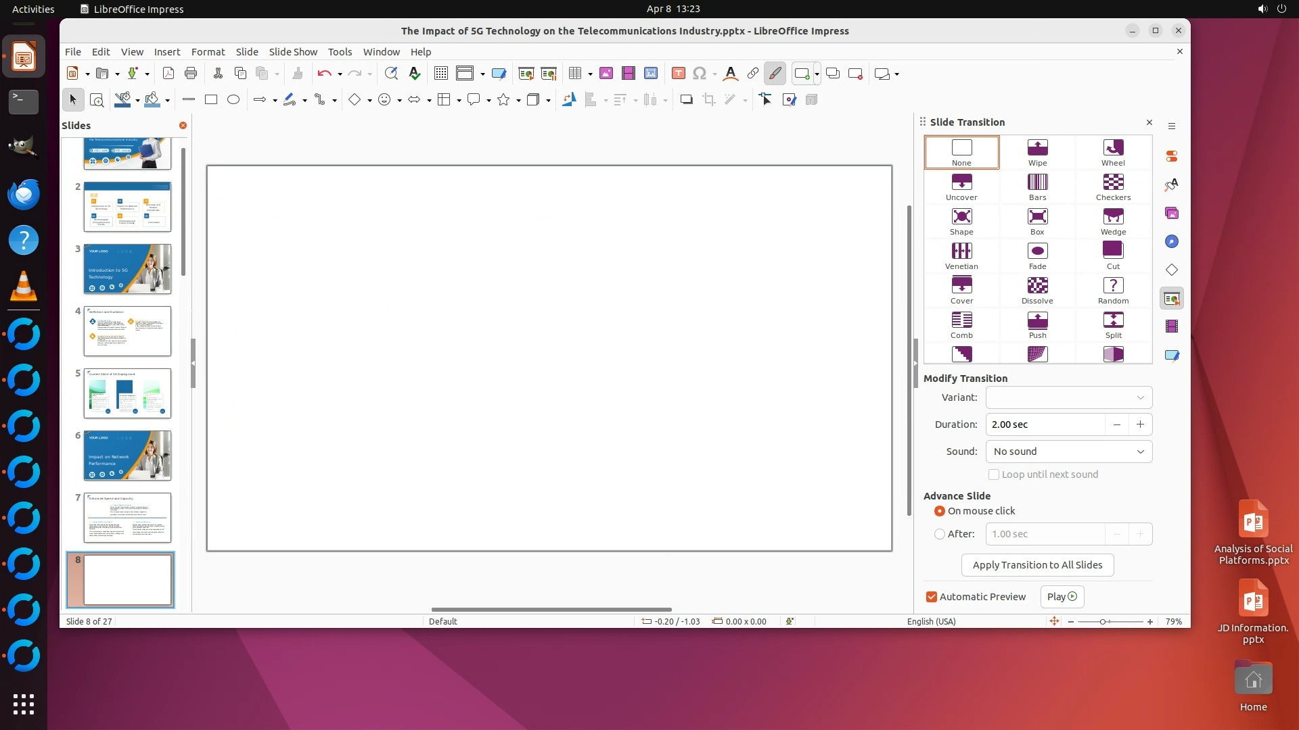The width and height of the screenshot is (1299, 730).
Task: Select the Random transition icon
Action: click(x=1113, y=290)
